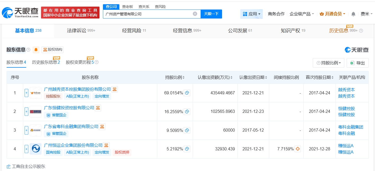The image size is (375, 171).
Task: Click the 导出 export button
Action: click(358, 63)
